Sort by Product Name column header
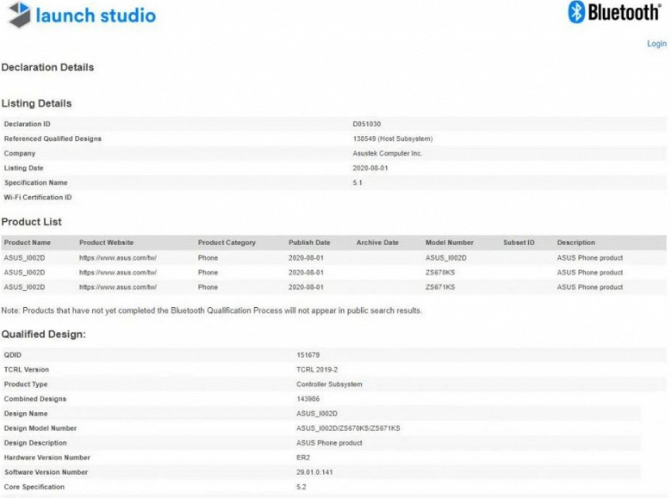 click(x=28, y=243)
